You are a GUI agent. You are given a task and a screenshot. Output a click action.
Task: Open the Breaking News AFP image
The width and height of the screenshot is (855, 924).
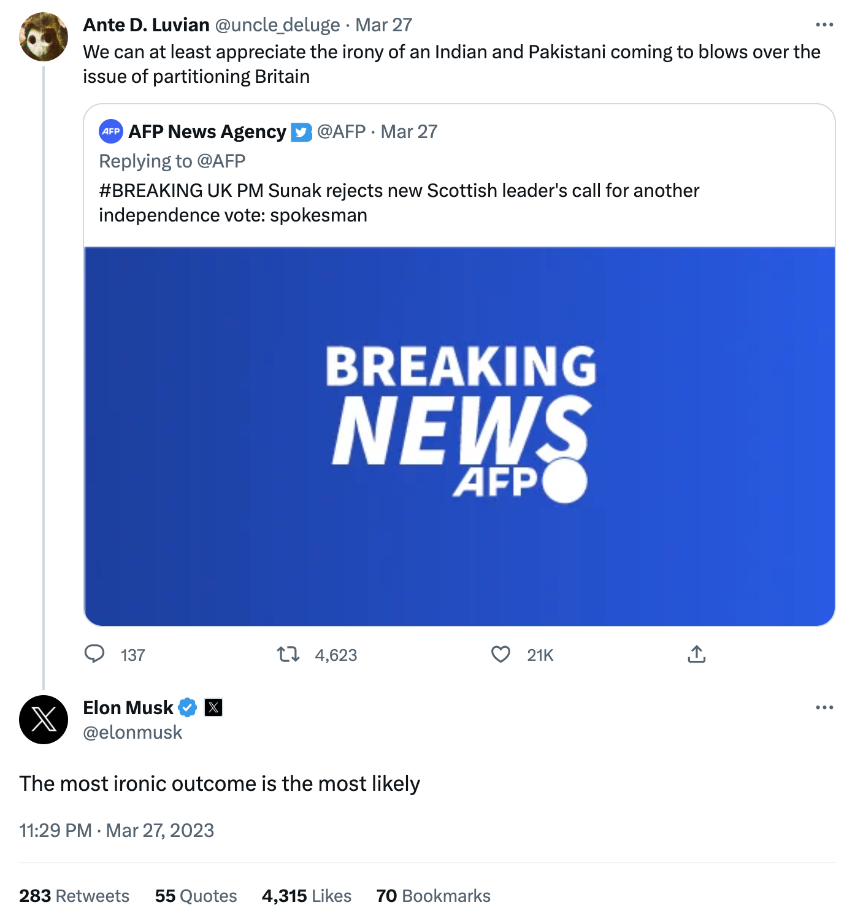click(459, 436)
